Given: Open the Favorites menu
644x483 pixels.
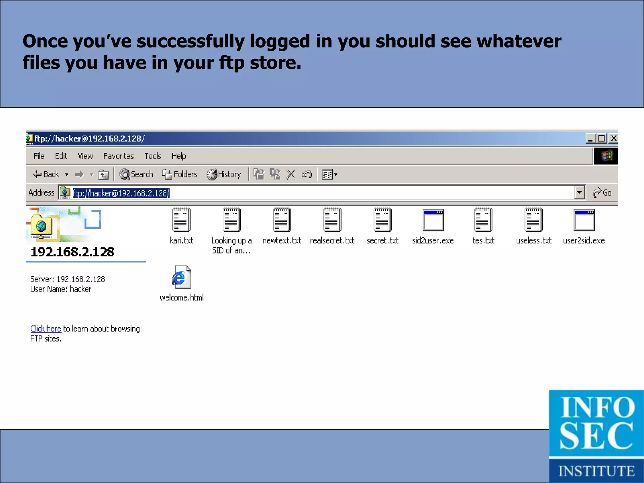Looking at the screenshot, I should click(x=119, y=156).
